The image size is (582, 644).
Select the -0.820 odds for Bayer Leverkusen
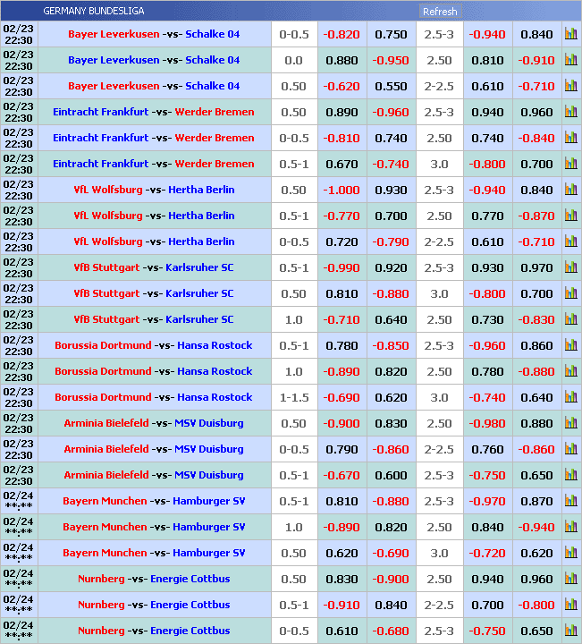(x=342, y=35)
